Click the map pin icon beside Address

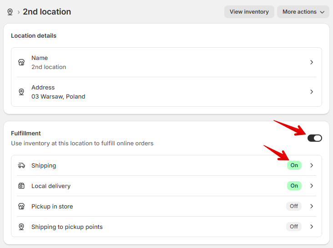[21, 92]
